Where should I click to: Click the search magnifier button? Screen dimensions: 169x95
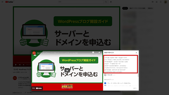point(106,2)
